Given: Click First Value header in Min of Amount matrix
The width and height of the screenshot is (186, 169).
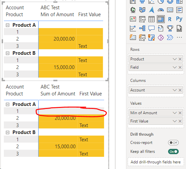Looking at the screenshot, I should (x=90, y=15).
